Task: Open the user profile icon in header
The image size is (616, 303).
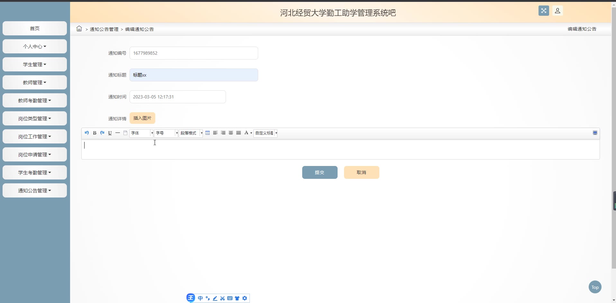Action: click(558, 11)
